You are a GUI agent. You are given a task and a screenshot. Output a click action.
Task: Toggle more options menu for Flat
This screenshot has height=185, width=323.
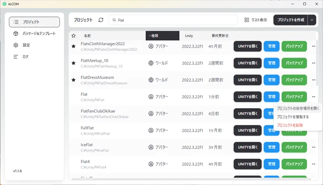point(314,97)
